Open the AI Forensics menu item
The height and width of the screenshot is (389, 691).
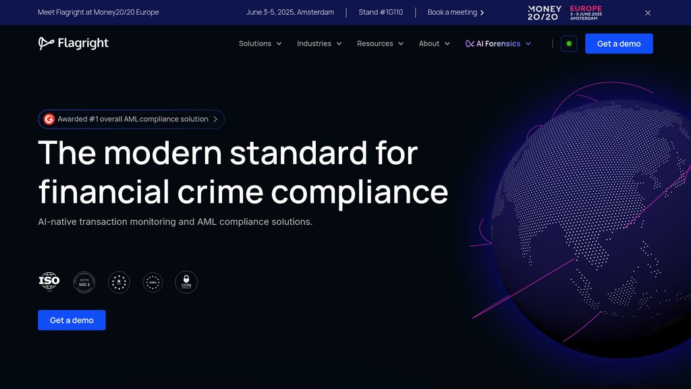[x=498, y=44]
